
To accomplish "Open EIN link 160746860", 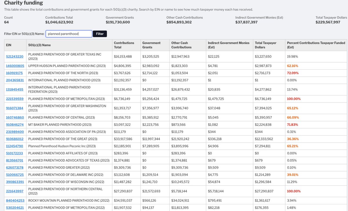I will point(15,118).
